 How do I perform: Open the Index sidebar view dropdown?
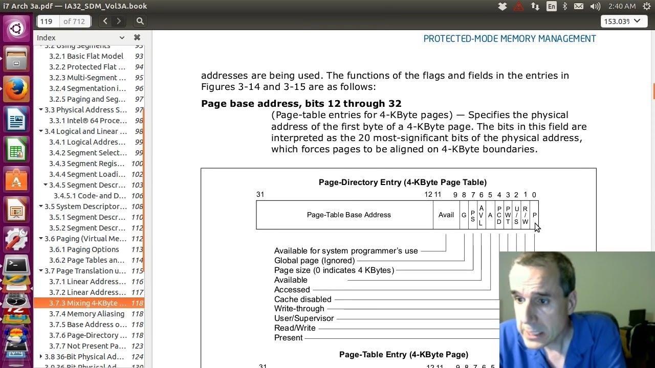tap(122, 37)
